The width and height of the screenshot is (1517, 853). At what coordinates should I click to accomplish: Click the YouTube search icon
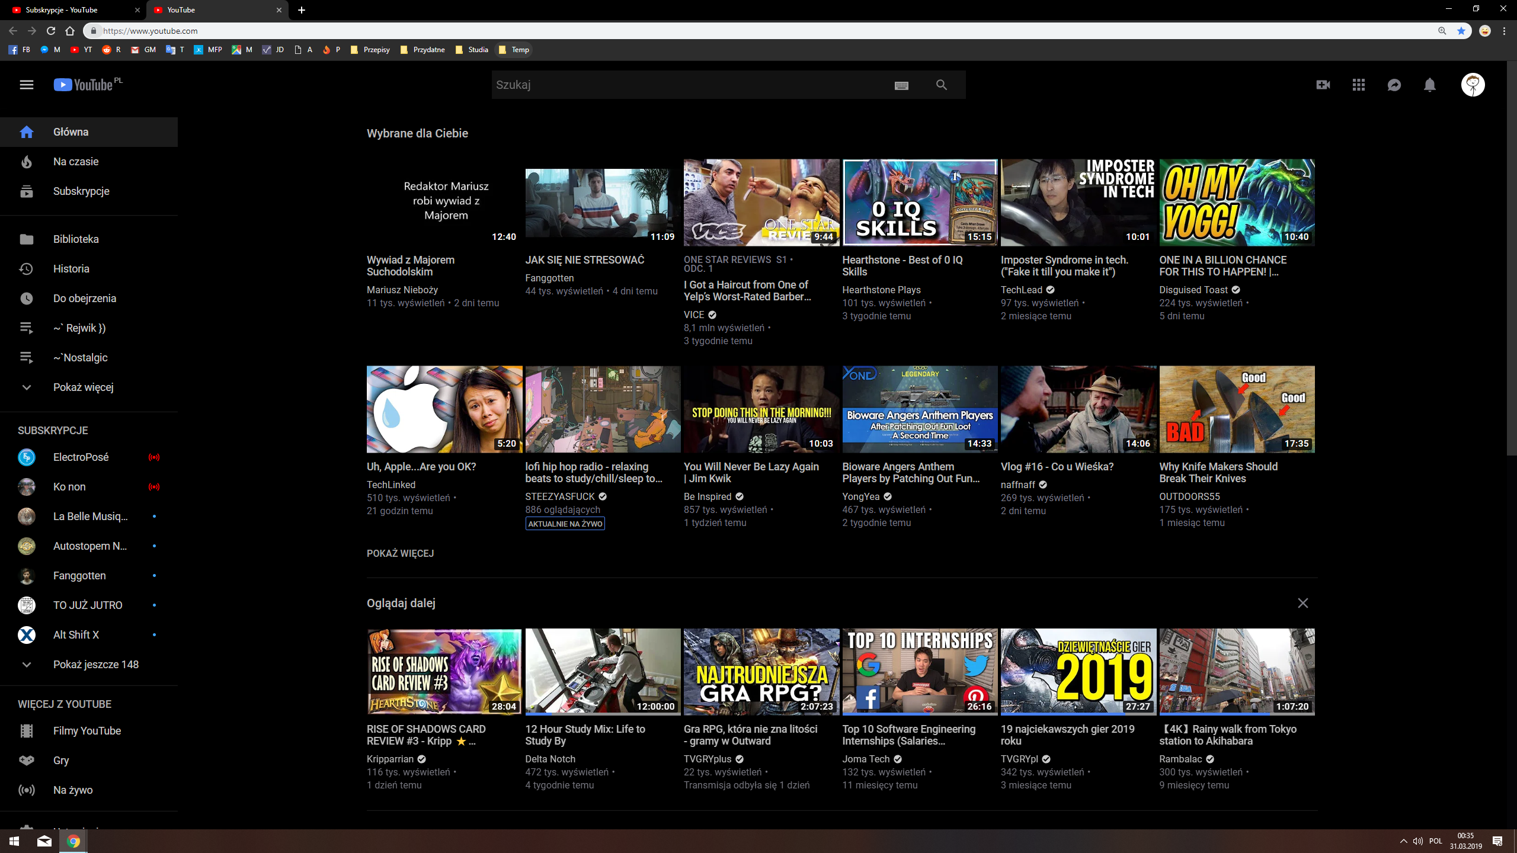941,84
